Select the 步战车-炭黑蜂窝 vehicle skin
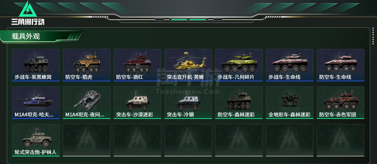The image size is (377, 164). [x=36, y=65]
